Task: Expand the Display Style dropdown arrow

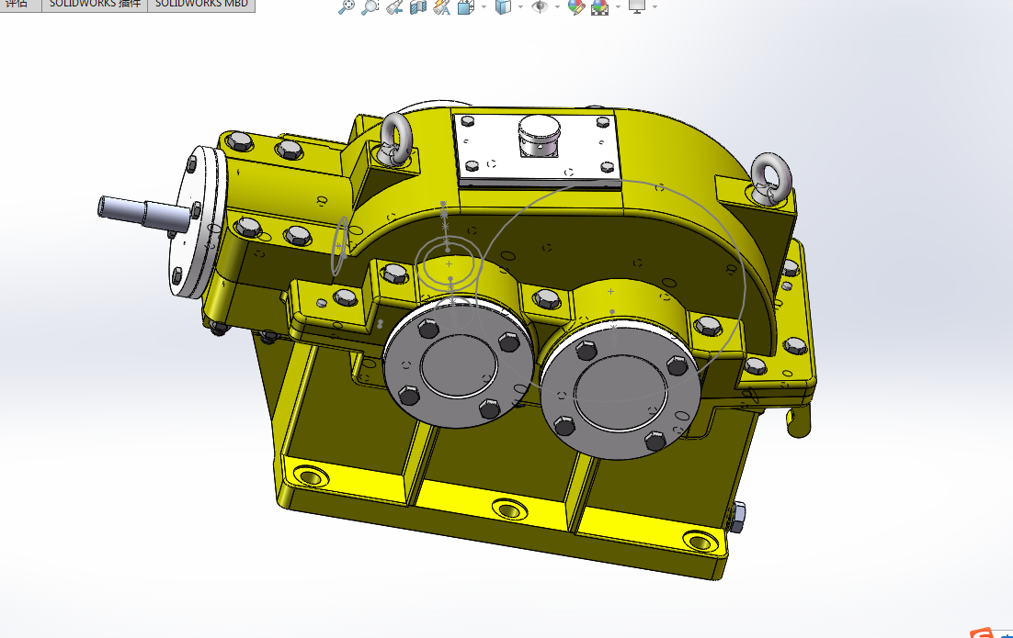Action: point(520,6)
